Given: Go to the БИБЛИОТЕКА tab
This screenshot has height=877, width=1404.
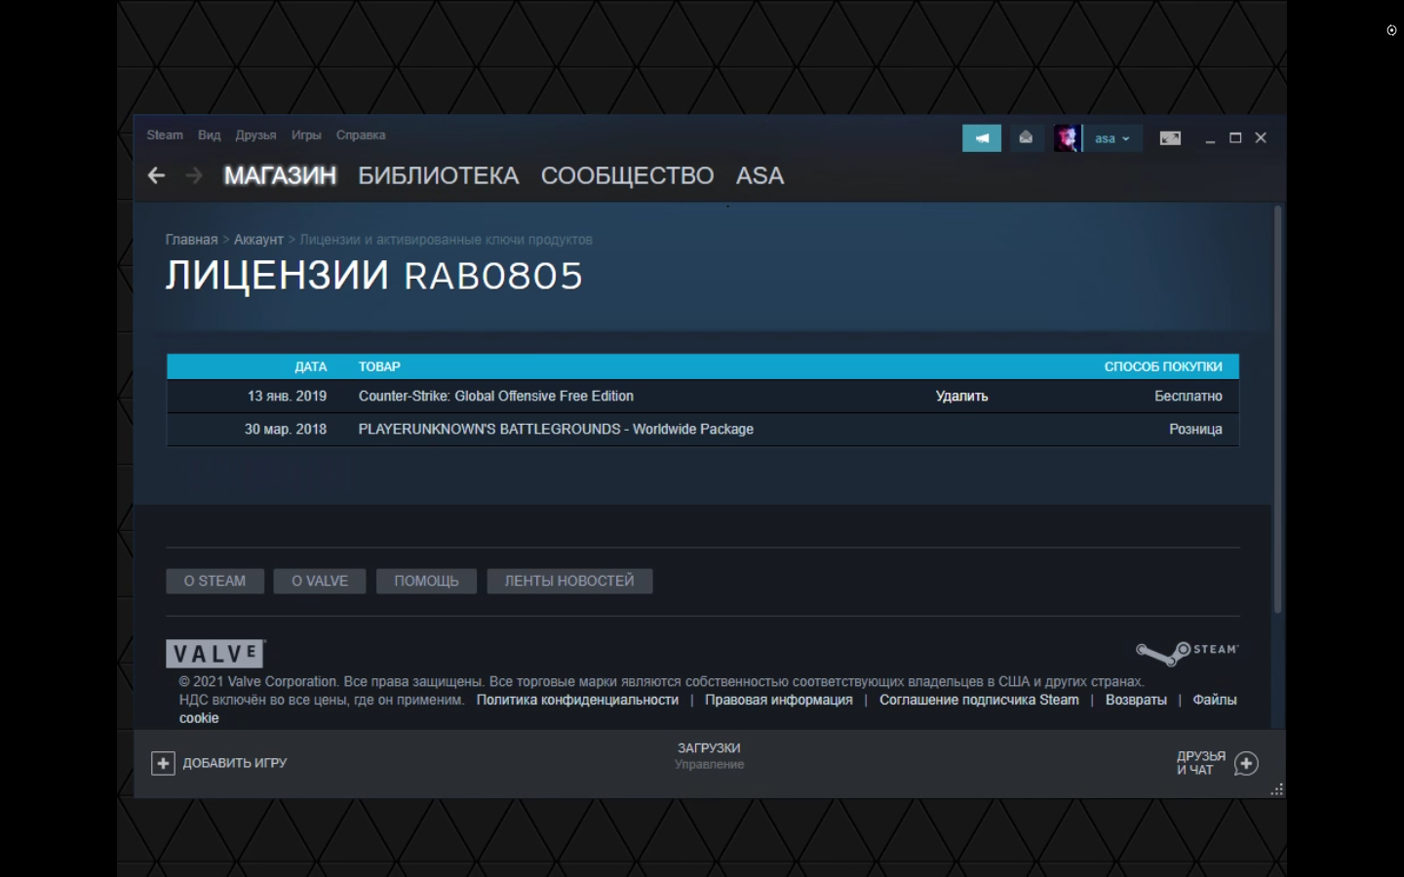Looking at the screenshot, I should [x=439, y=175].
